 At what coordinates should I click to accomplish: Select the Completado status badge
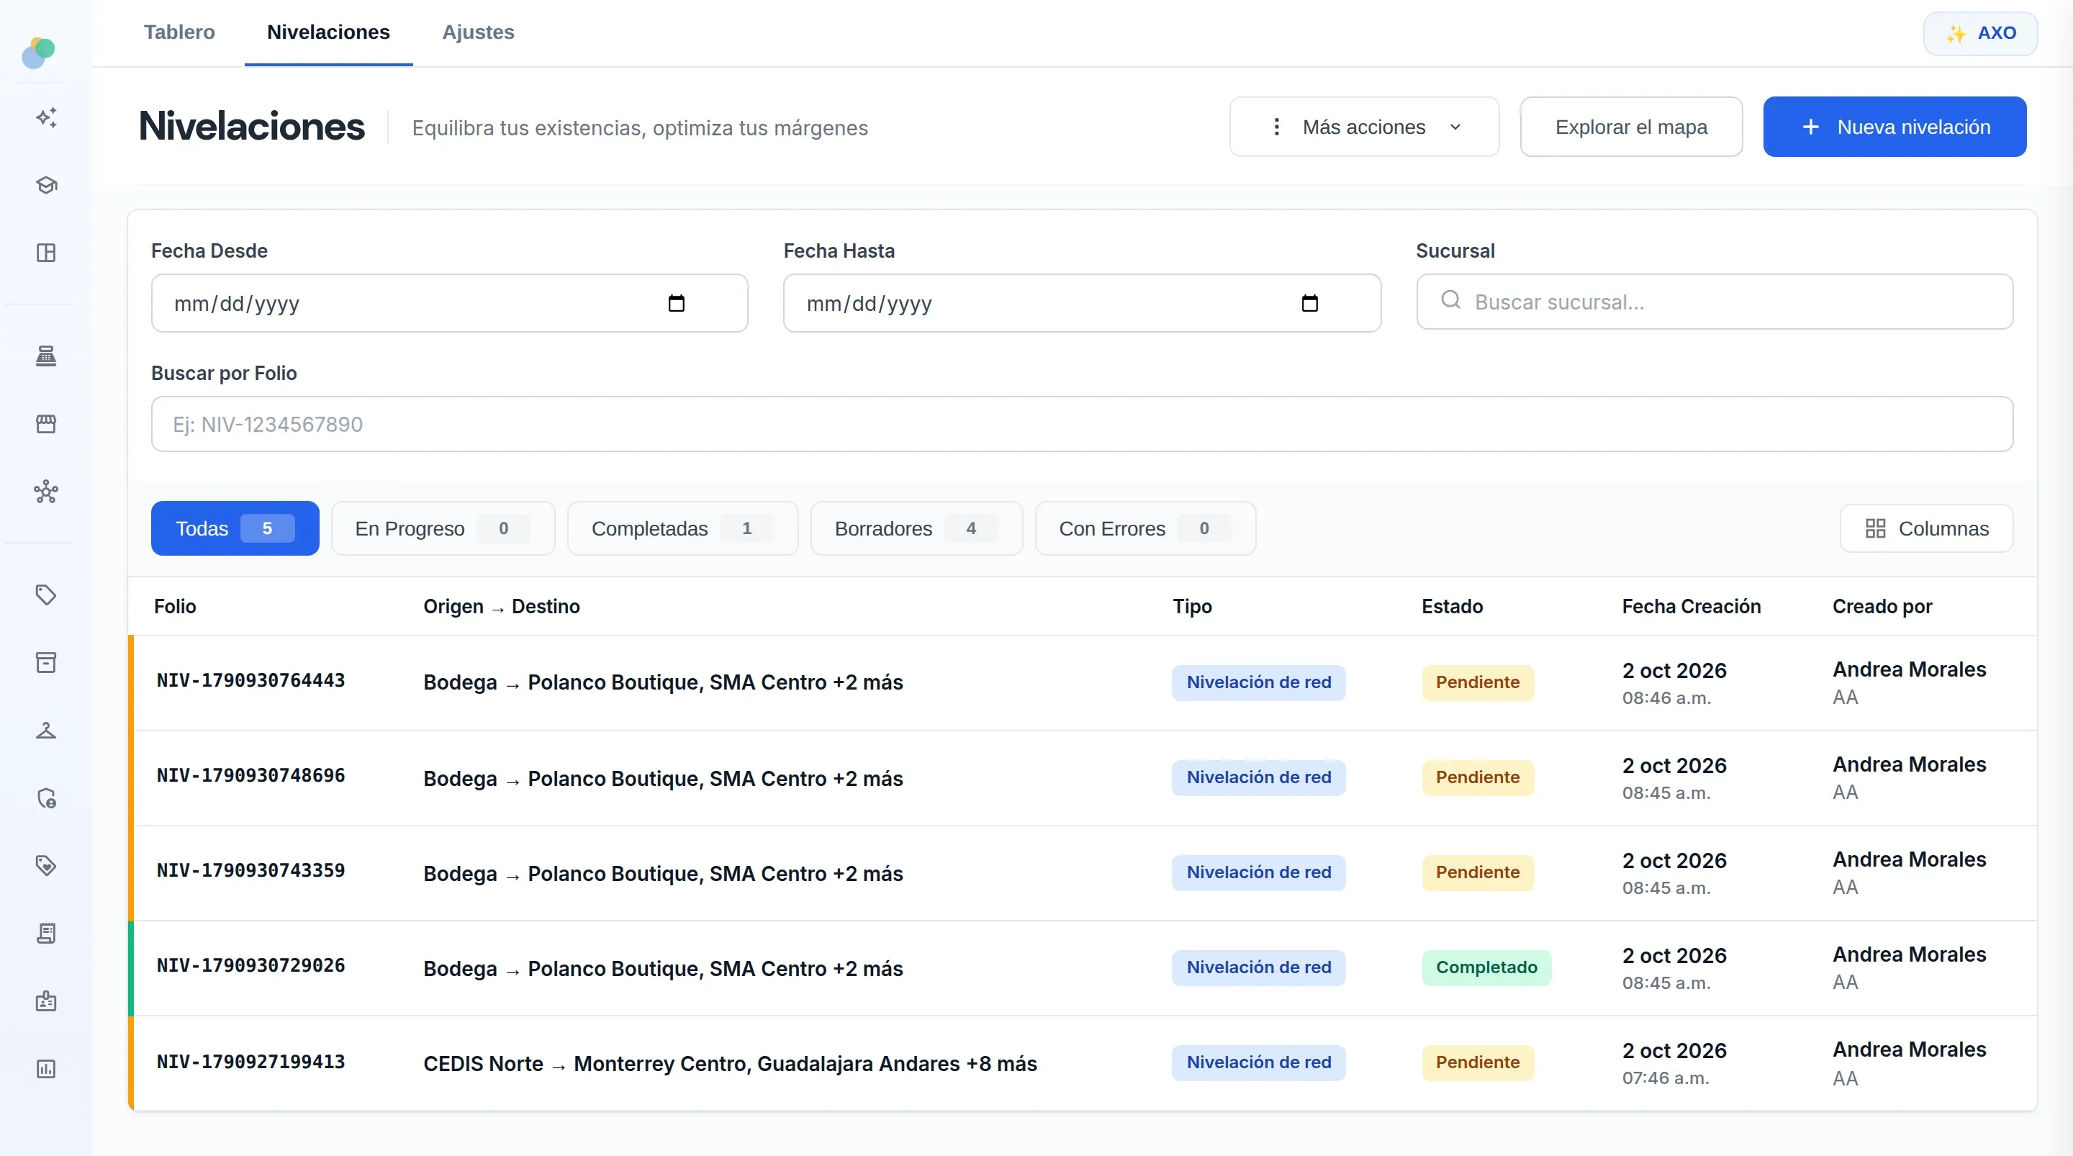click(1486, 967)
